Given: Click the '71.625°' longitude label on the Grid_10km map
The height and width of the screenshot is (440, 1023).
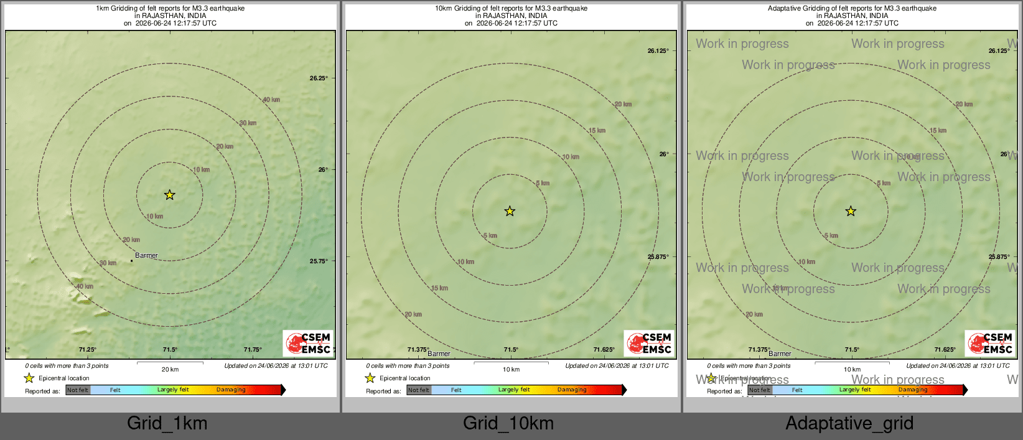Looking at the screenshot, I should click(x=604, y=350).
